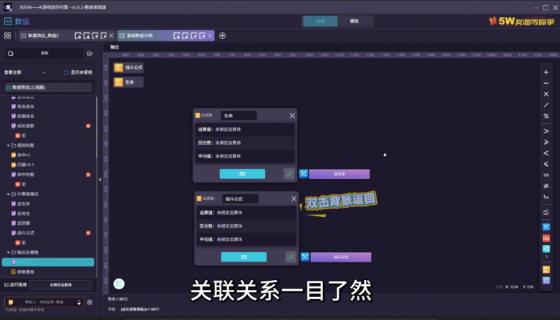The height and width of the screenshot is (320, 560).
Task: Pick the not-equal operator icon
Action: click(546, 185)
